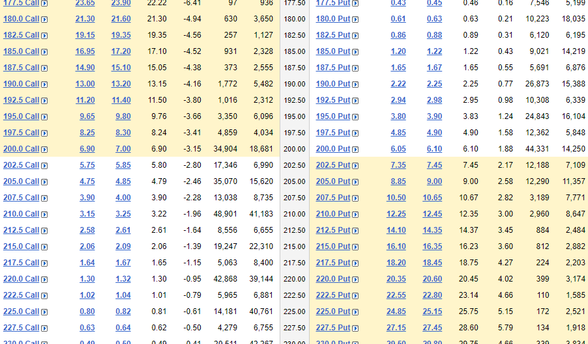Click ask price 1.67 for 187.5 Put
588x344 pixels.
coord(434,68)
